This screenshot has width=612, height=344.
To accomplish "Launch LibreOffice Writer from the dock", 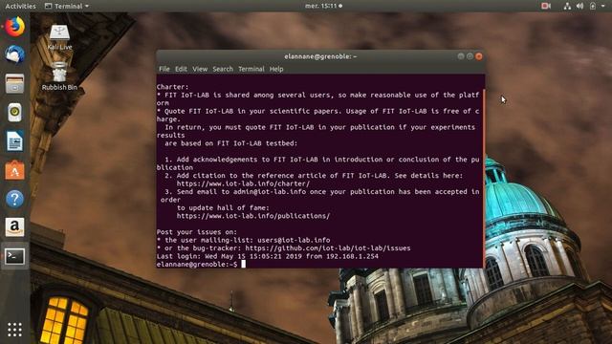I will [15, 140].
